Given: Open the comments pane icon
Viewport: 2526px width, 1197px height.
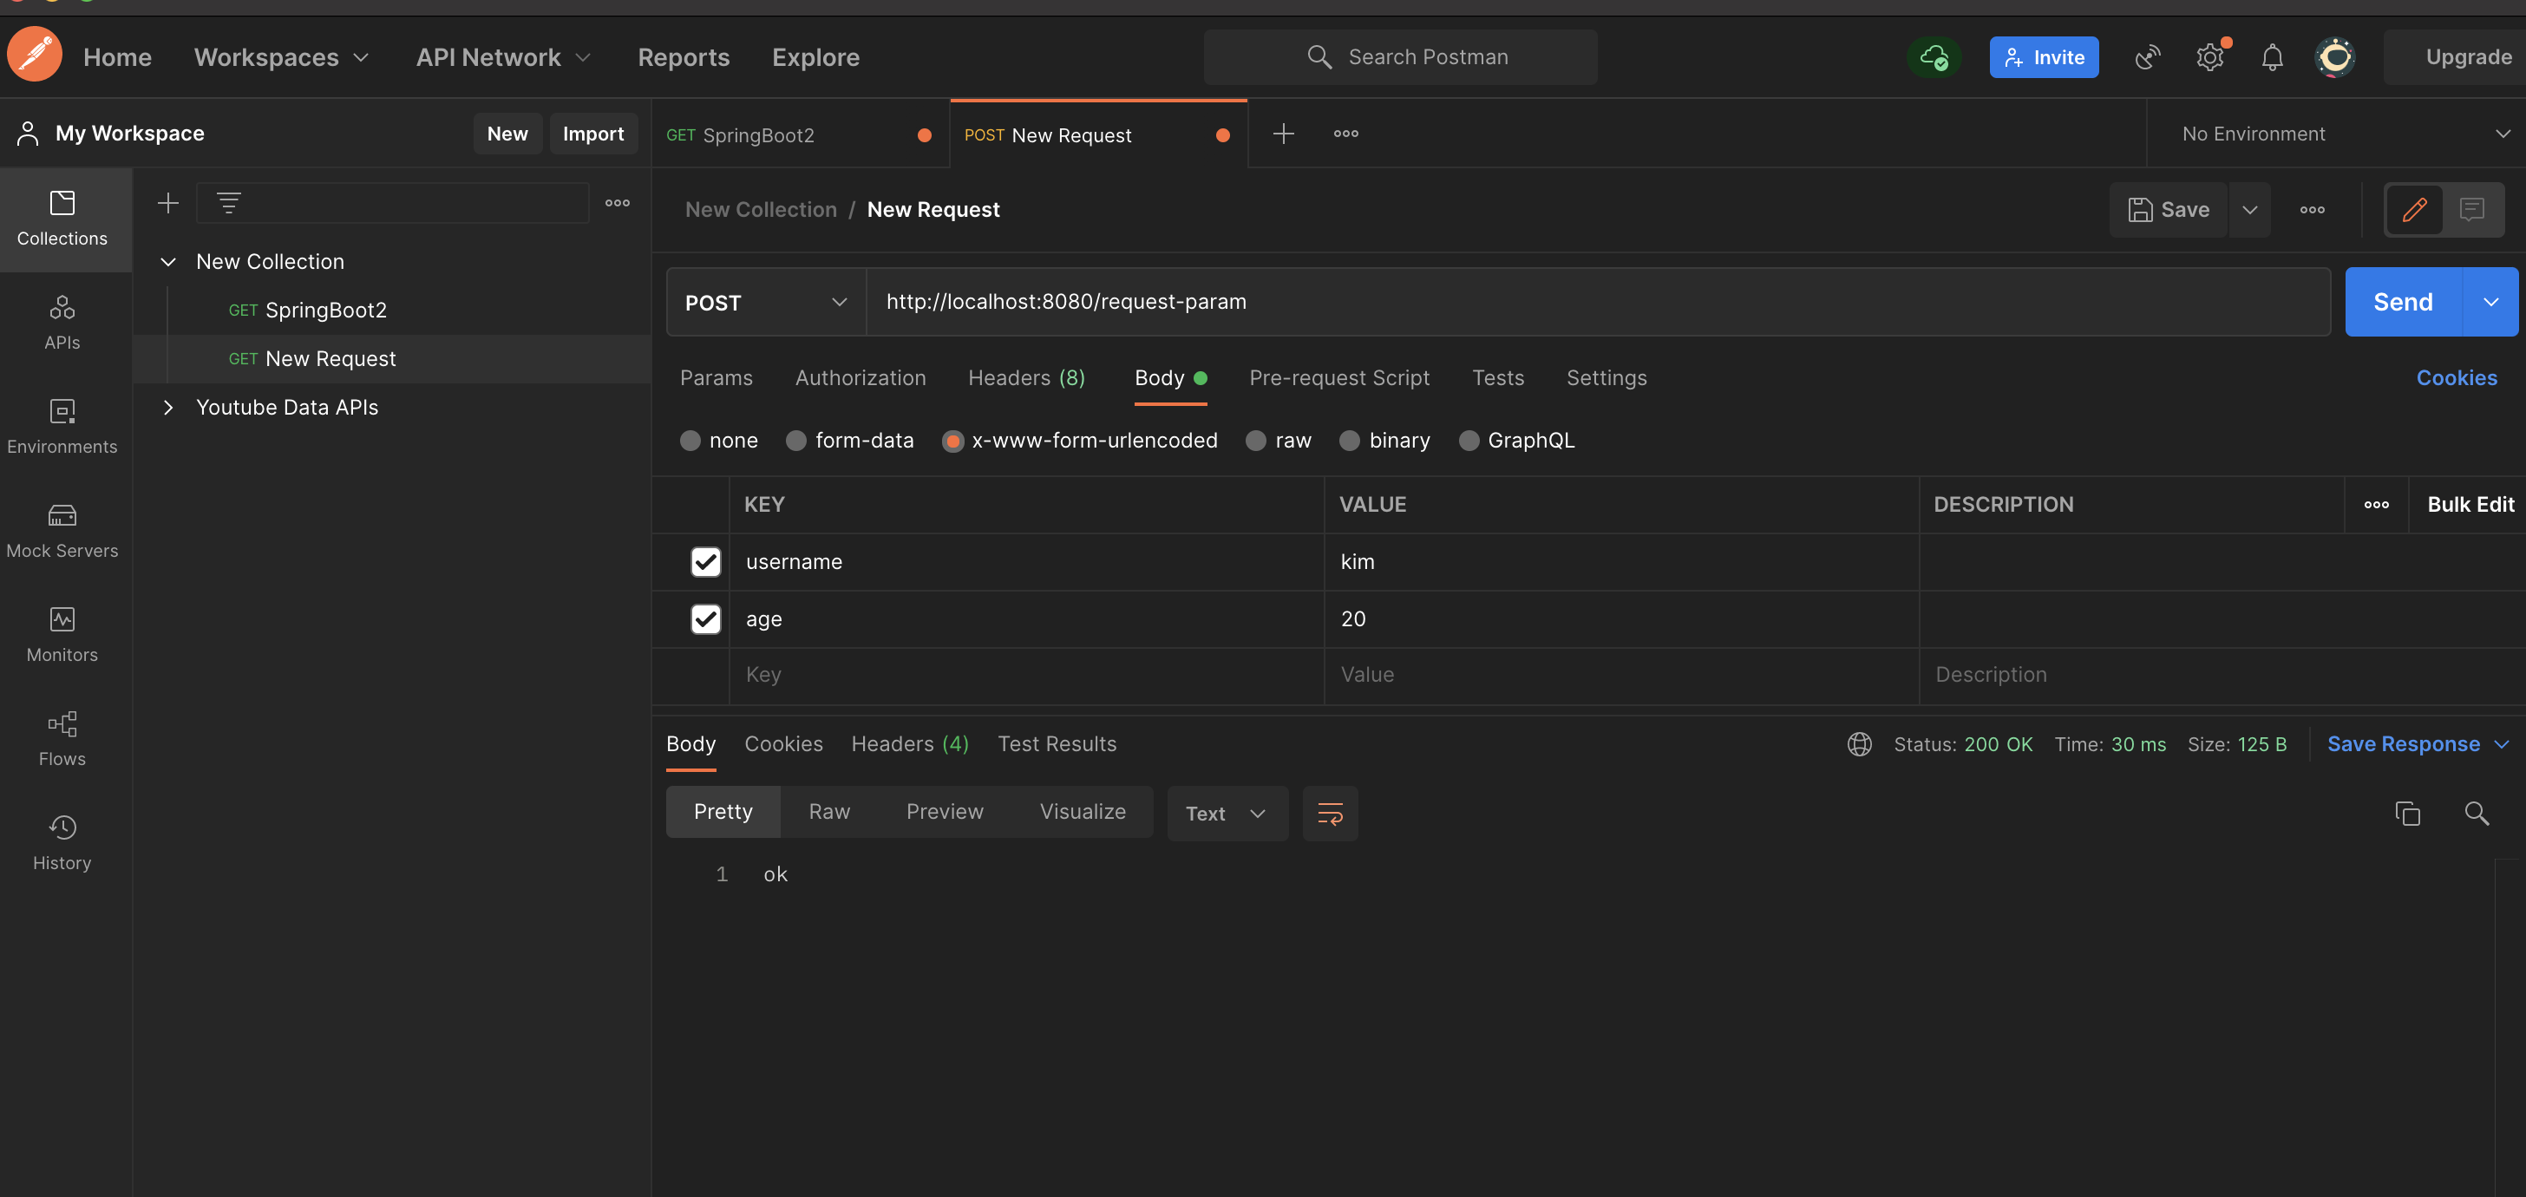Looking at the screenshot, I should [x=2471, y=210].
